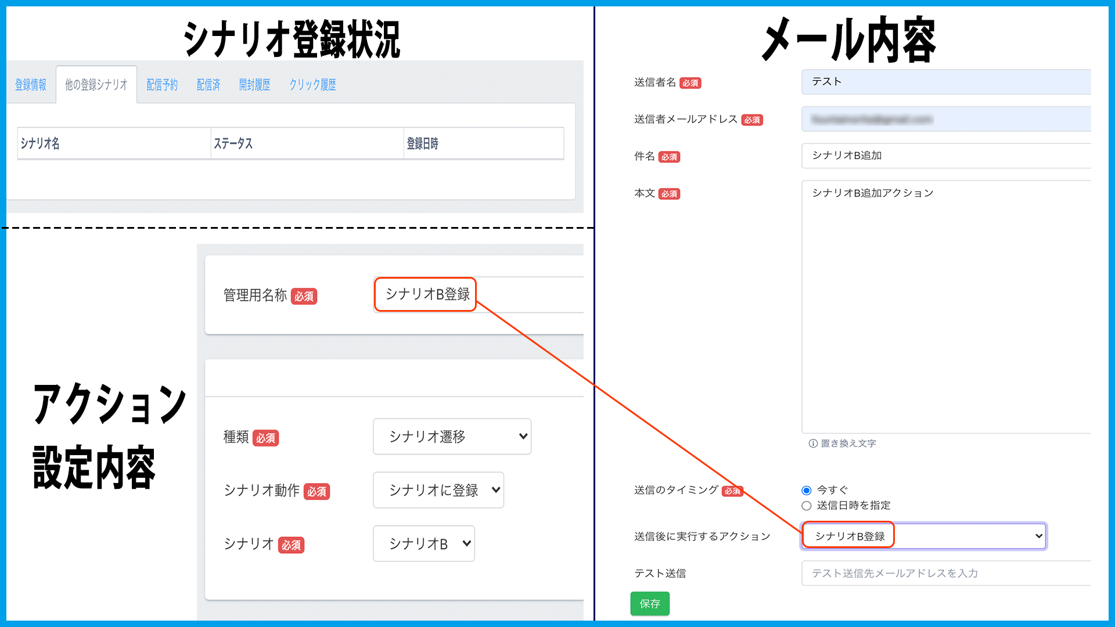
Task: Open the シナリオ動作 dropdown
Action: (438, 490)
